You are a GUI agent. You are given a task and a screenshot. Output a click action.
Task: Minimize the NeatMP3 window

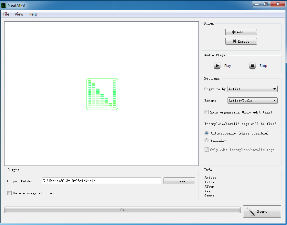[x=257, y=4]
